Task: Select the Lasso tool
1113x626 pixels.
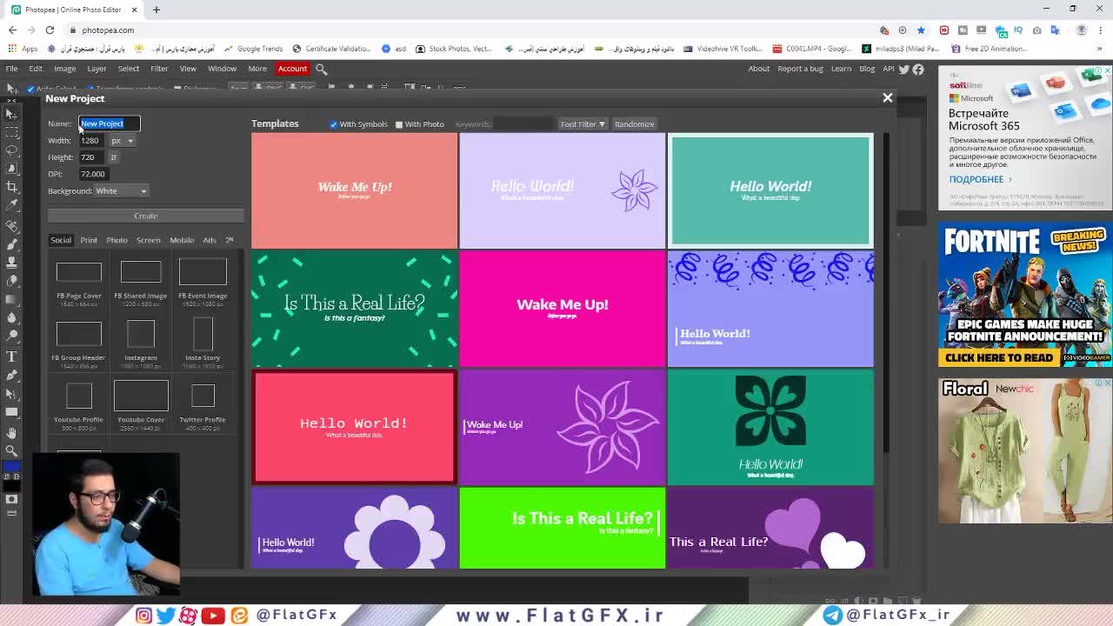Action: (x=11, y=150)
